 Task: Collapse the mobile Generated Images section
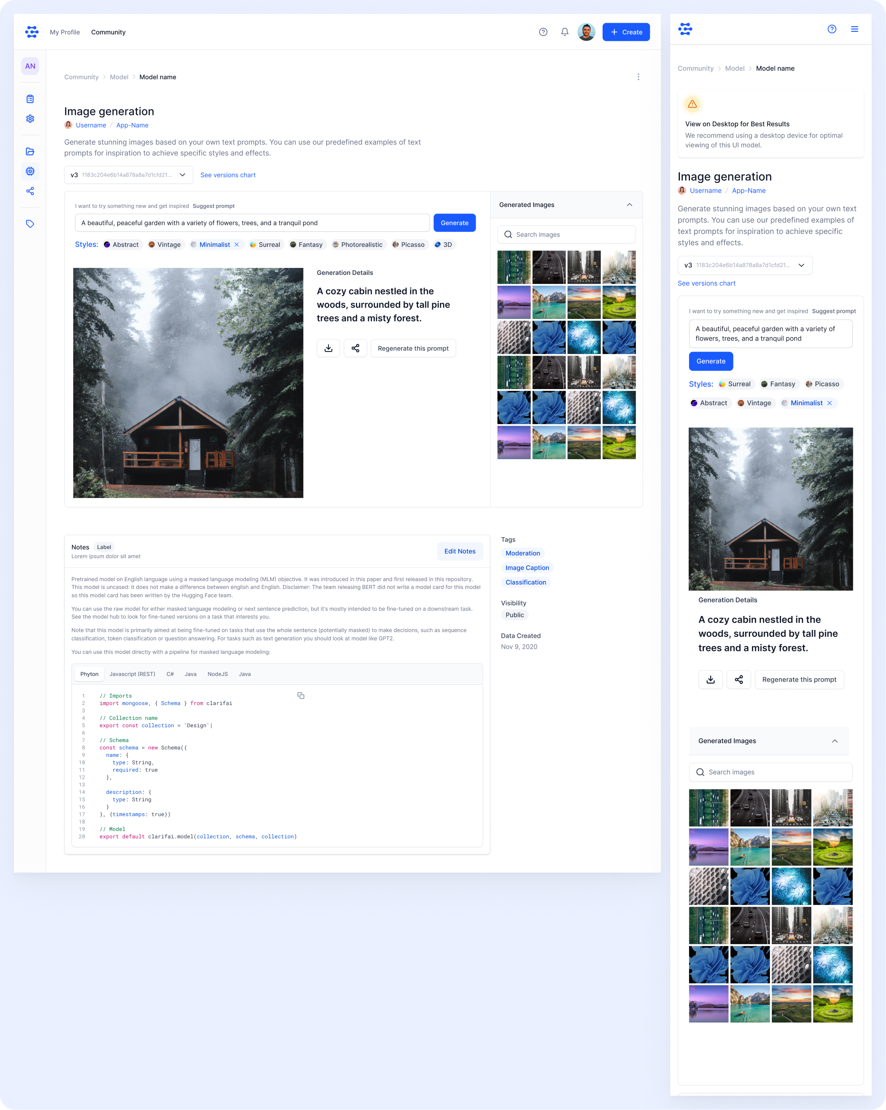(835, 741)
